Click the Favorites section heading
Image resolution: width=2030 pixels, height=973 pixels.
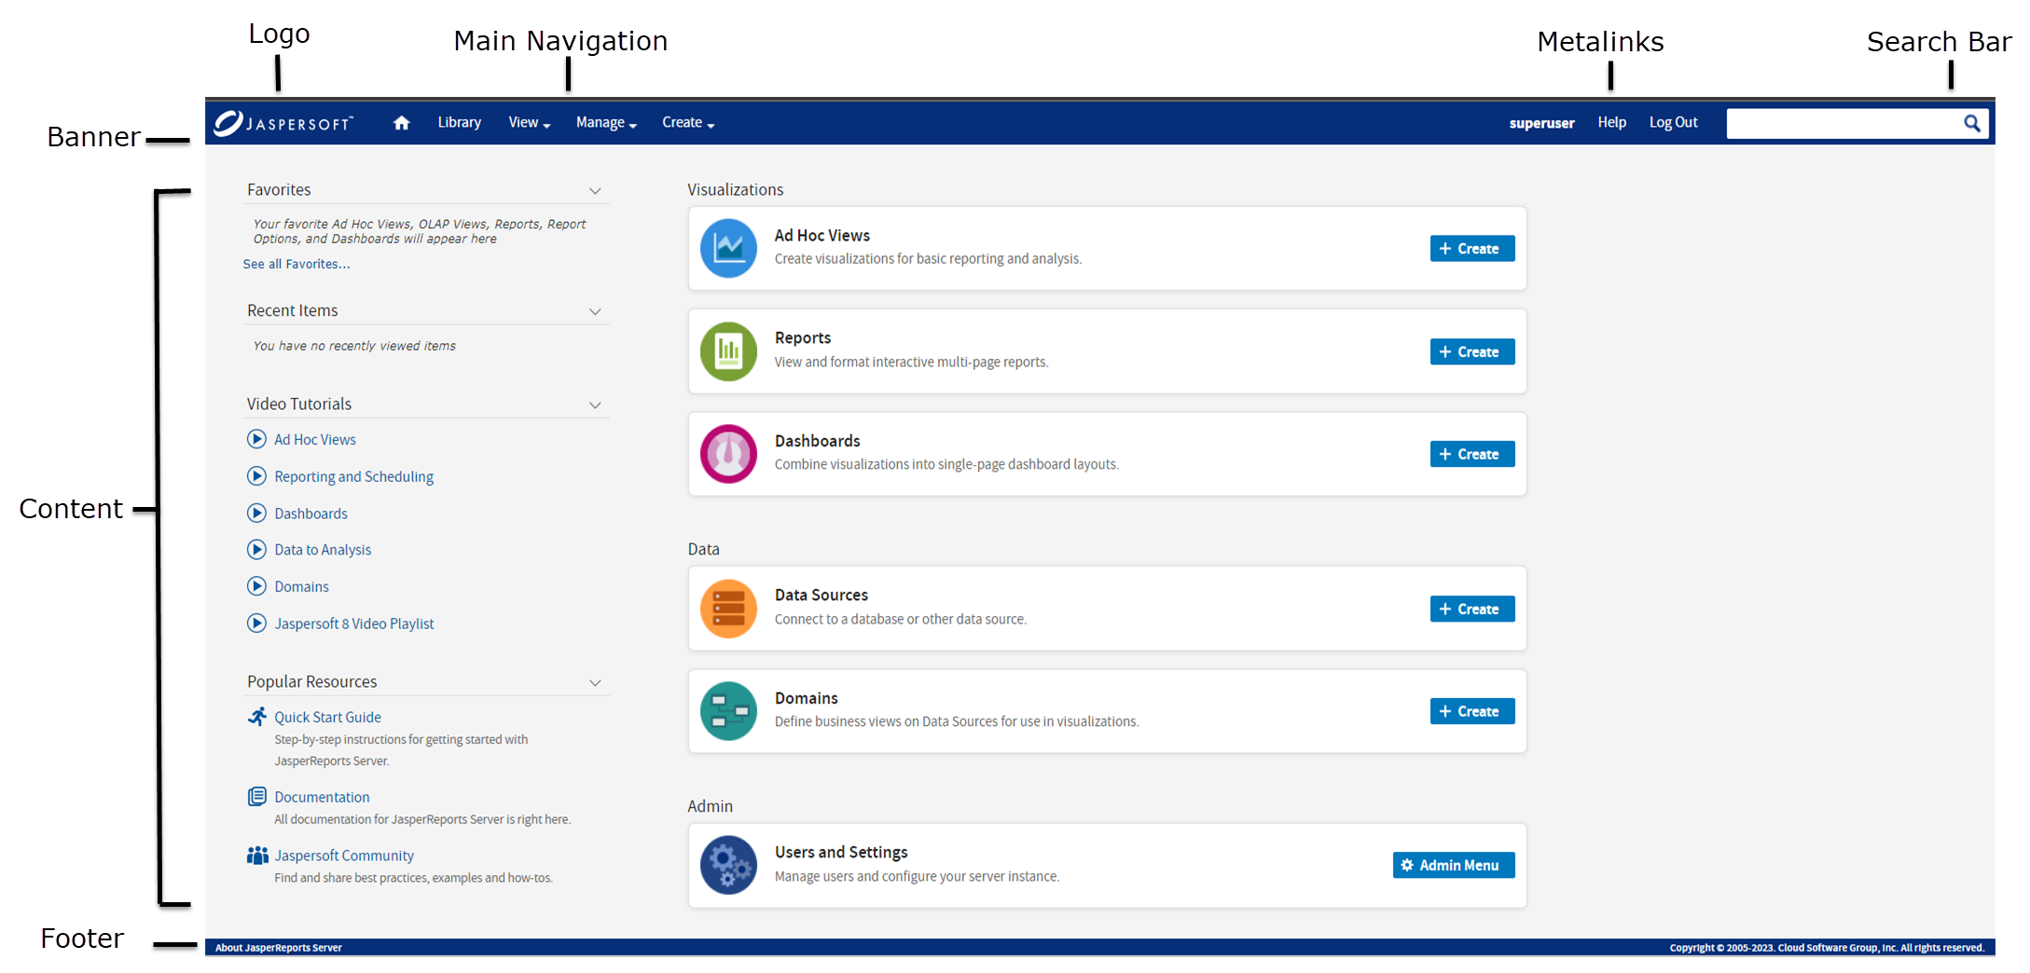point(279,189)
